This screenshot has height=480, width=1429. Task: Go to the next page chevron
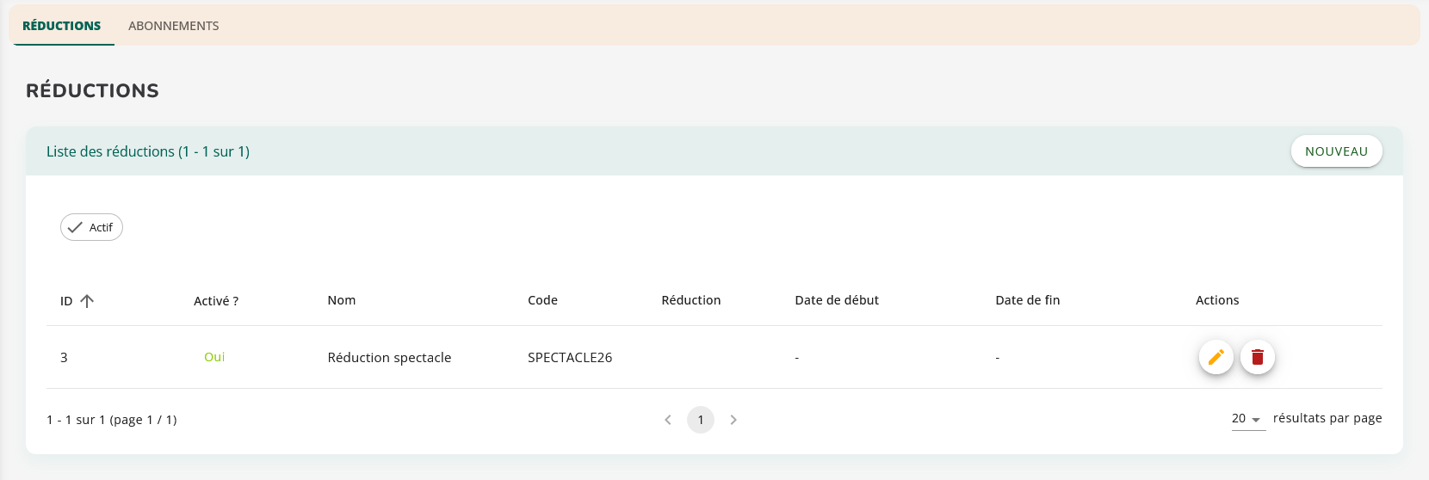click(733, 420)
